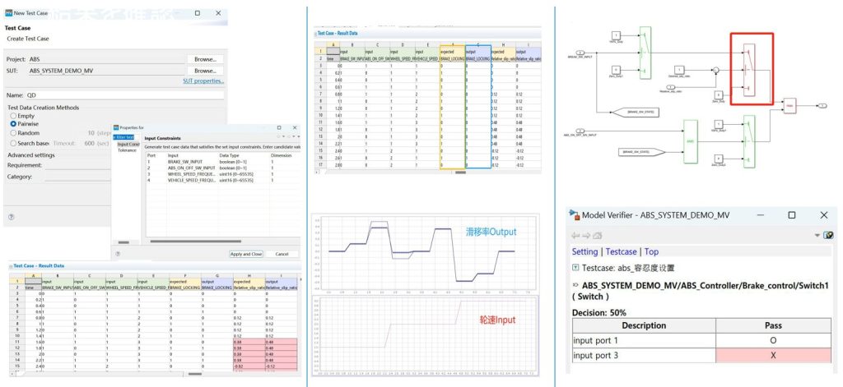Click the Model Verifier back arrow icon
This screenshot has height=387, width=843.
coord(575,234)
